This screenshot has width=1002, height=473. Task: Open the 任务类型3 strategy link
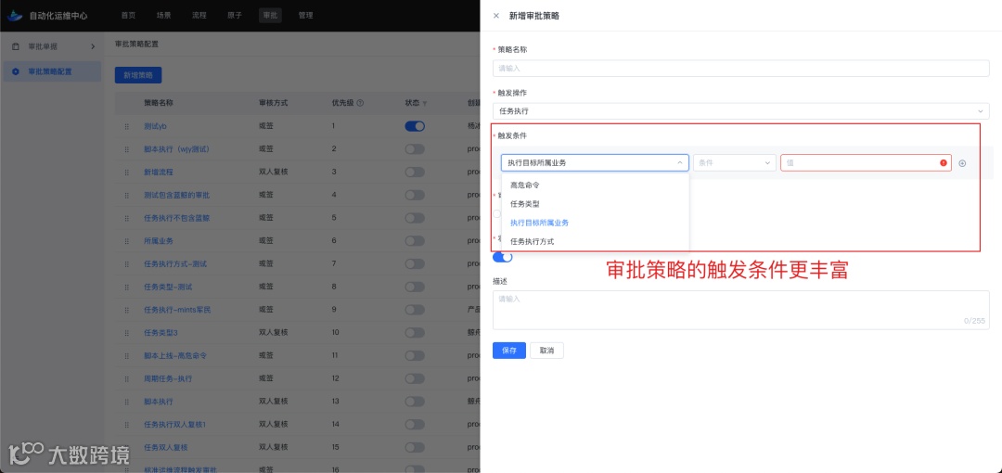161,332
